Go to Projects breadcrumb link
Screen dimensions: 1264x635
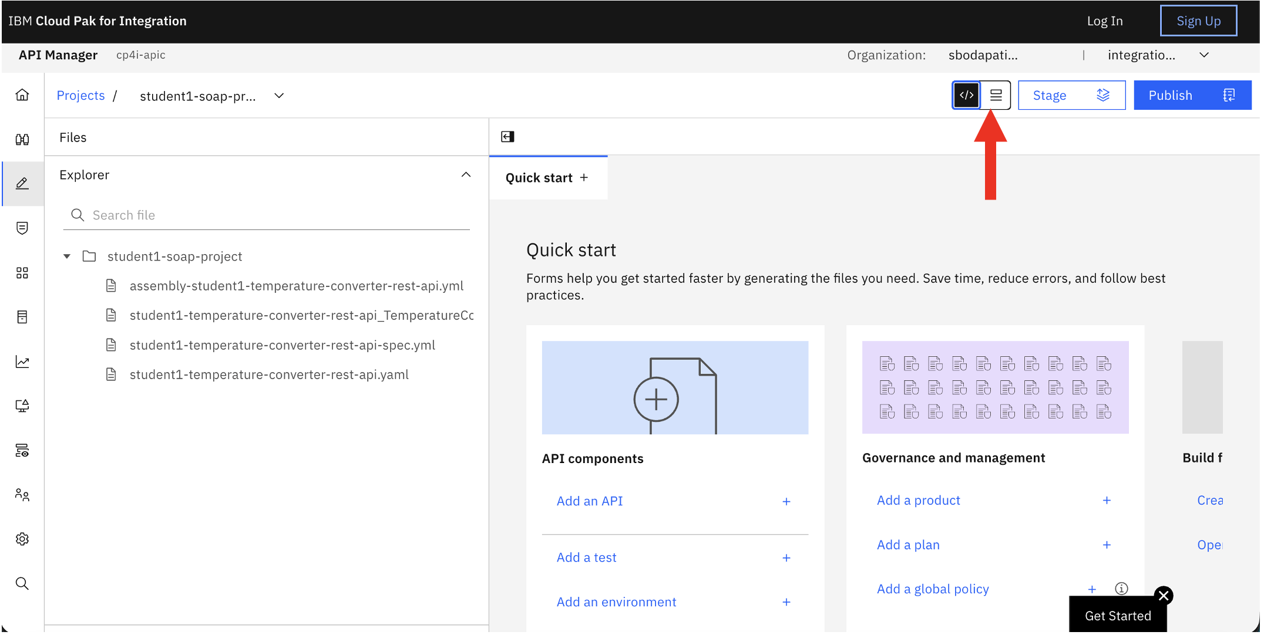(80, 96)
